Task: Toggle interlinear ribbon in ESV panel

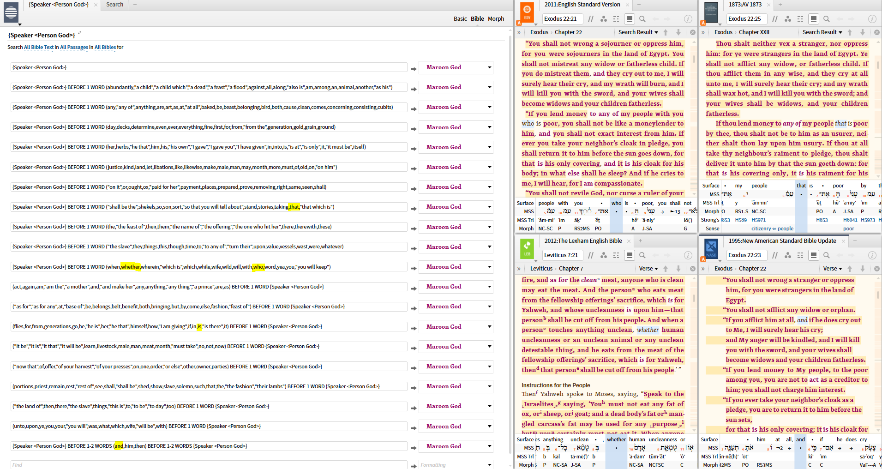Action: coord(629,19)
